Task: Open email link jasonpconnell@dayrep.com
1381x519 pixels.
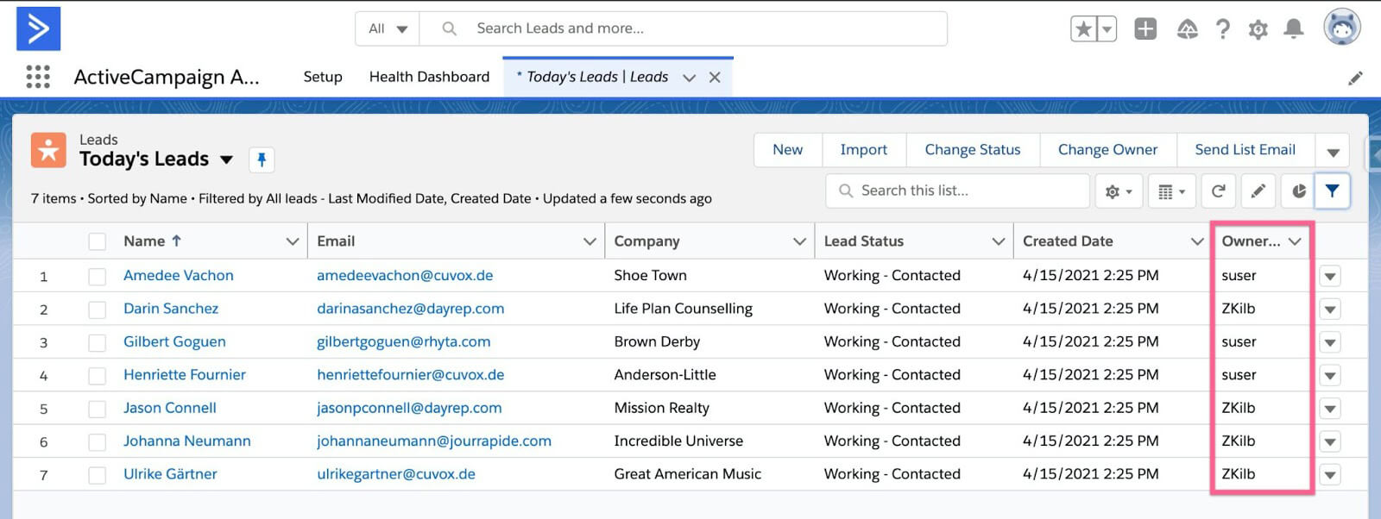Action: pyautogui.click(x=409, y=408)
